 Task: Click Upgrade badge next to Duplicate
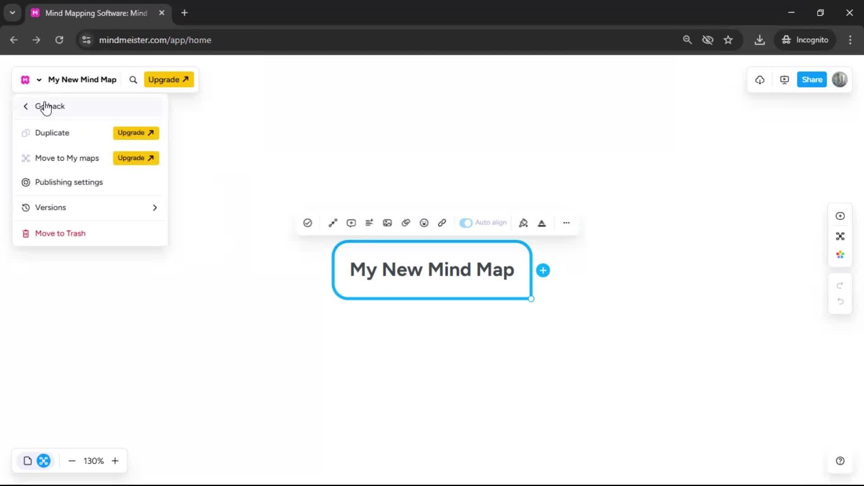(136, 133)
